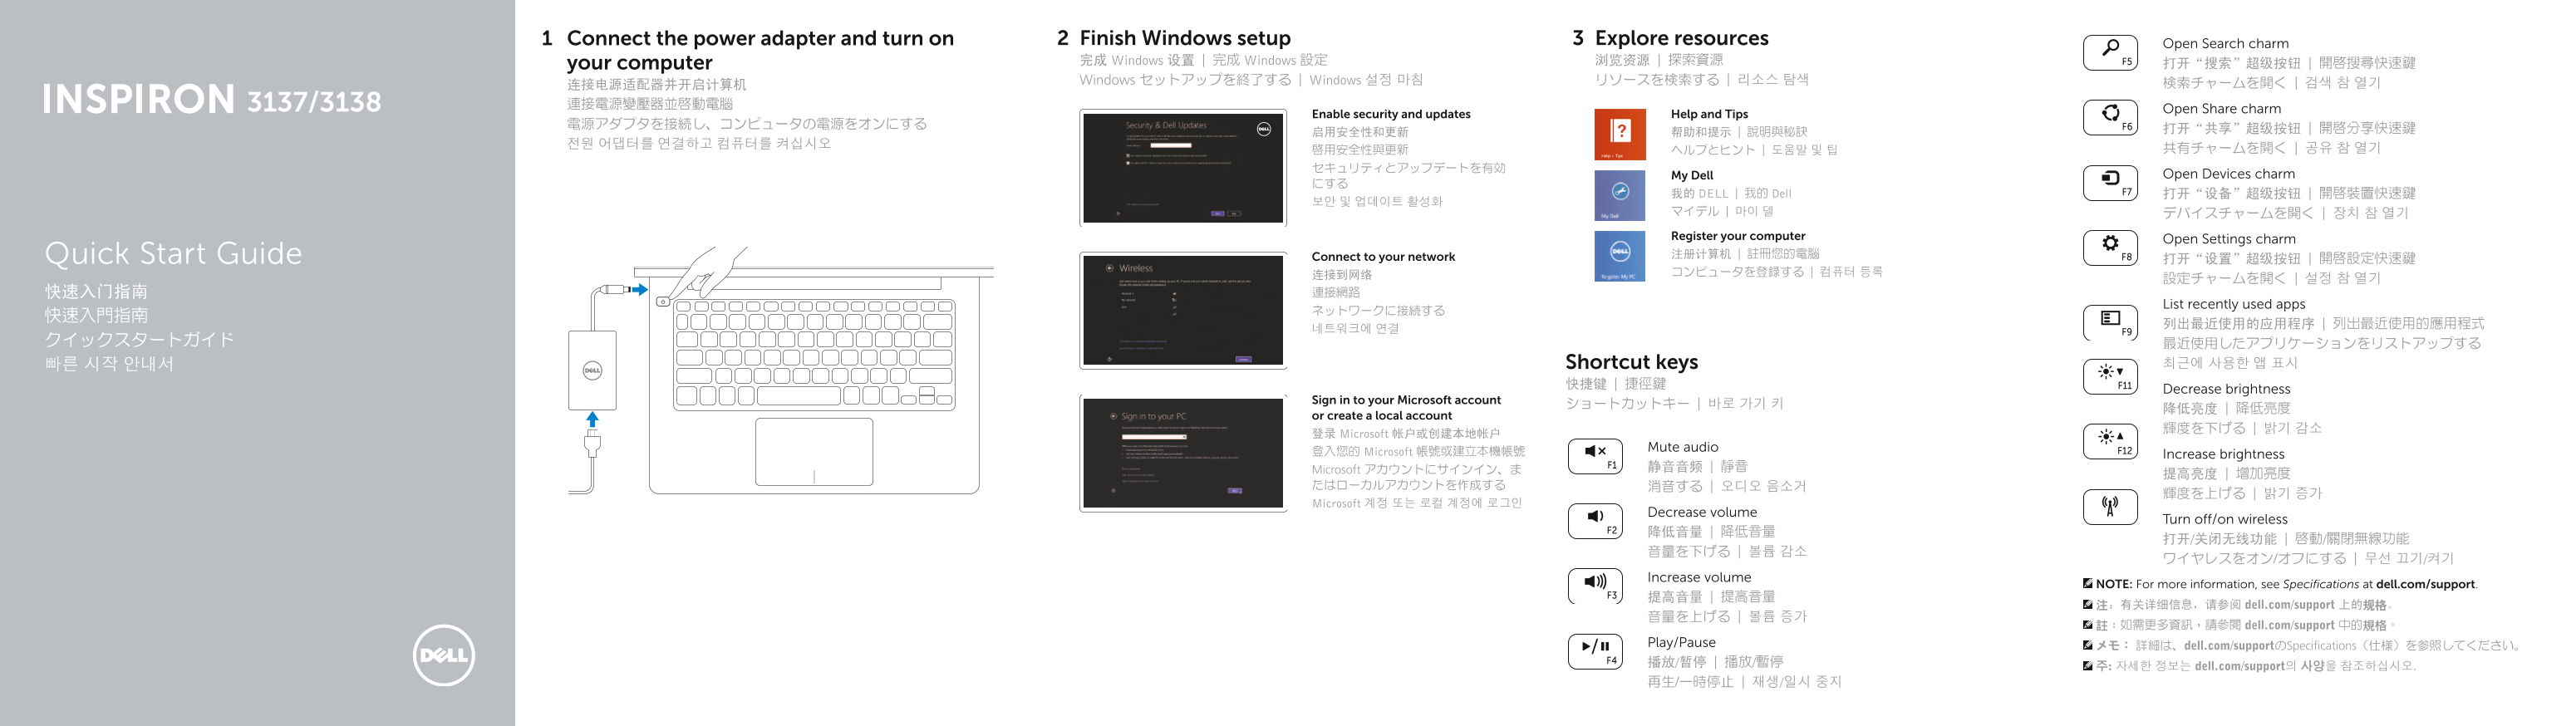
Task: Click the 'Turn off/on wireless' label
Action: click(x=2225, y=519)
